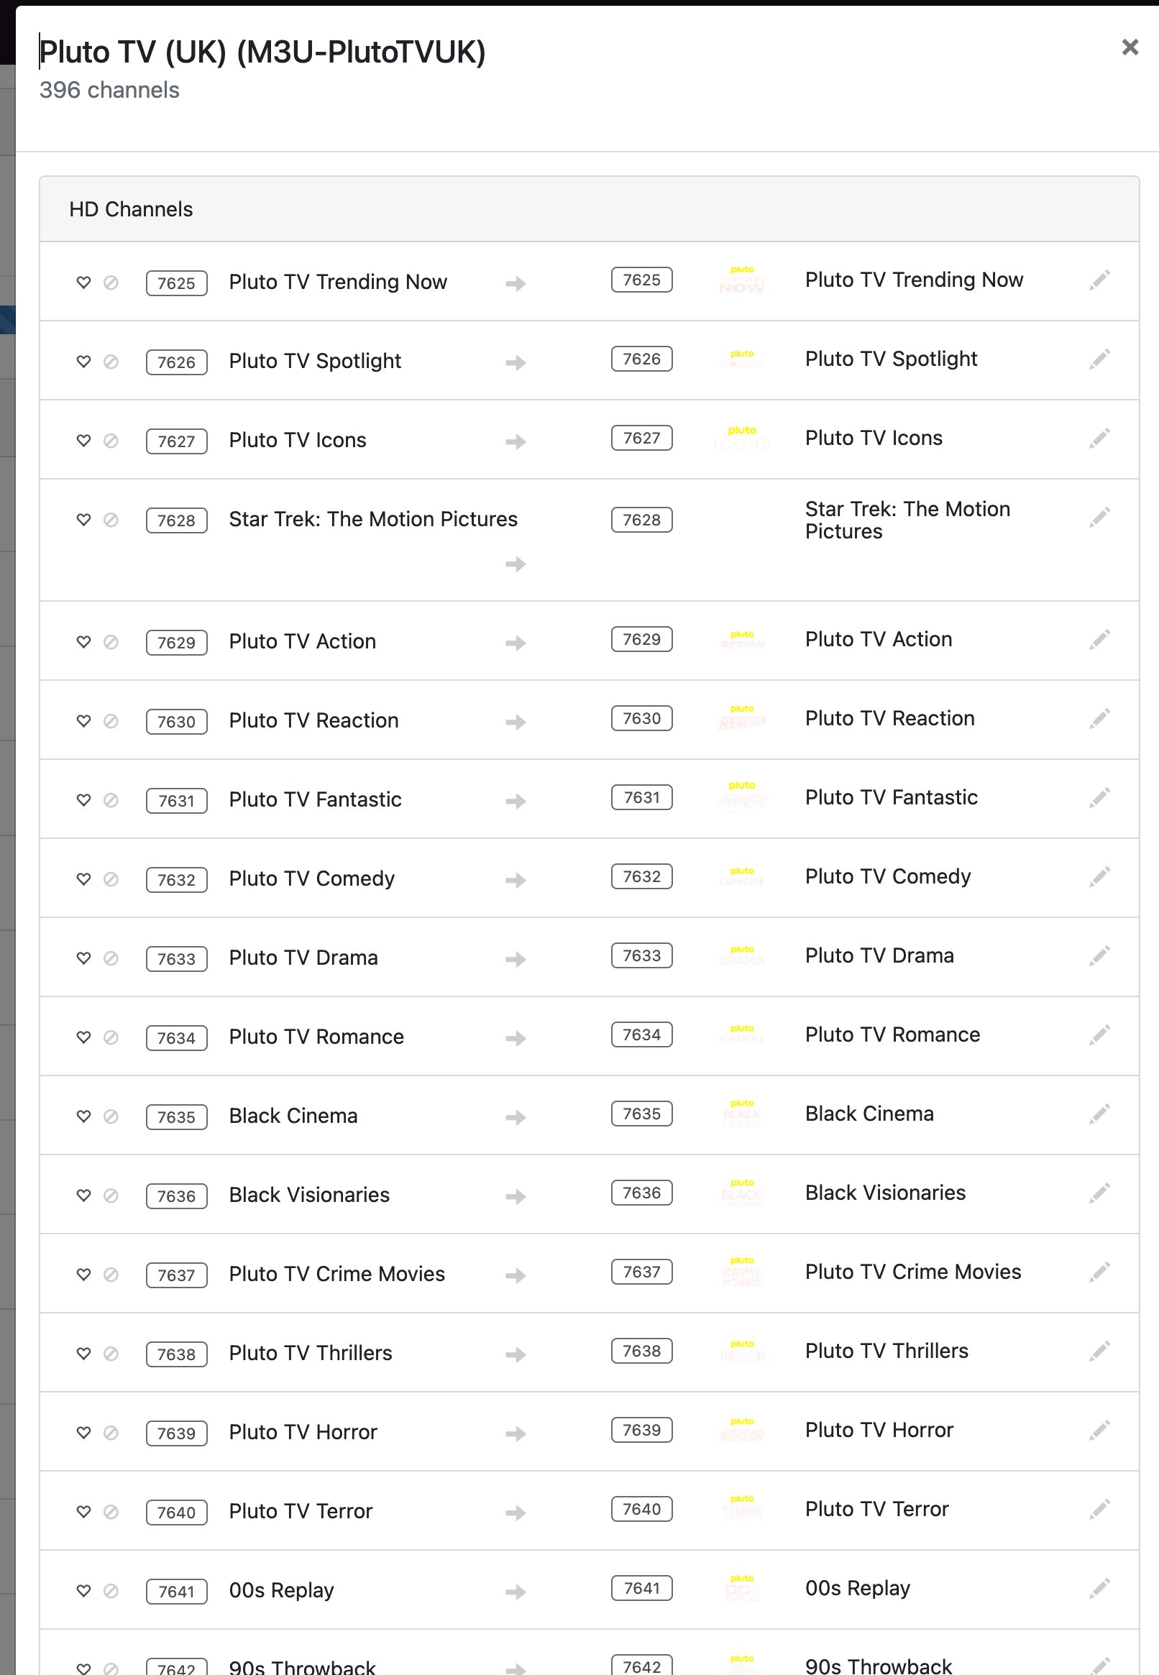Viewport: 1159px width, 1675px height.
Task: Click pencil icon for Star Trek: The Motion Pictures
Action: pyautogui.click(x=1099, y=517)
